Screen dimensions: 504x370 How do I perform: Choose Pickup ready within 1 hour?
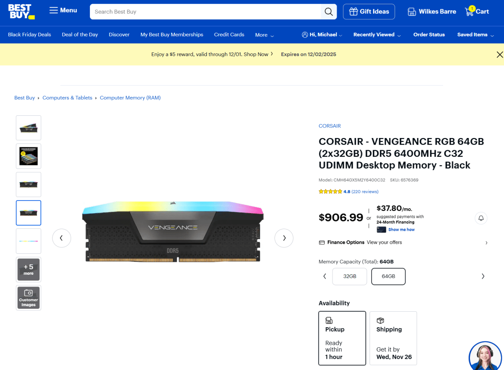(x=342, y=338)
